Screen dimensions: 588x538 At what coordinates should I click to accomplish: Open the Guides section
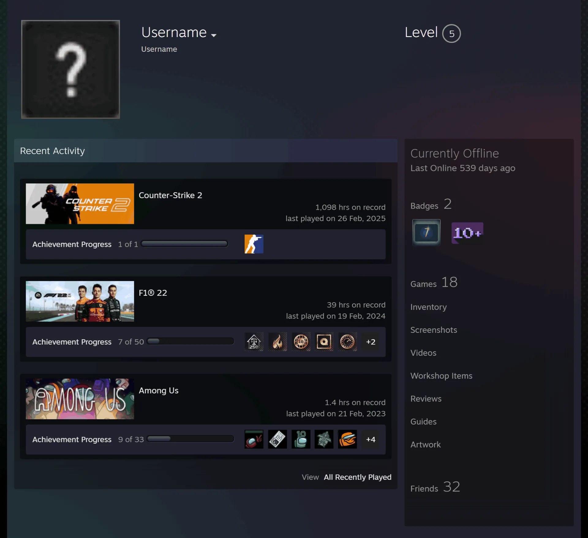(x=424, y=422)
